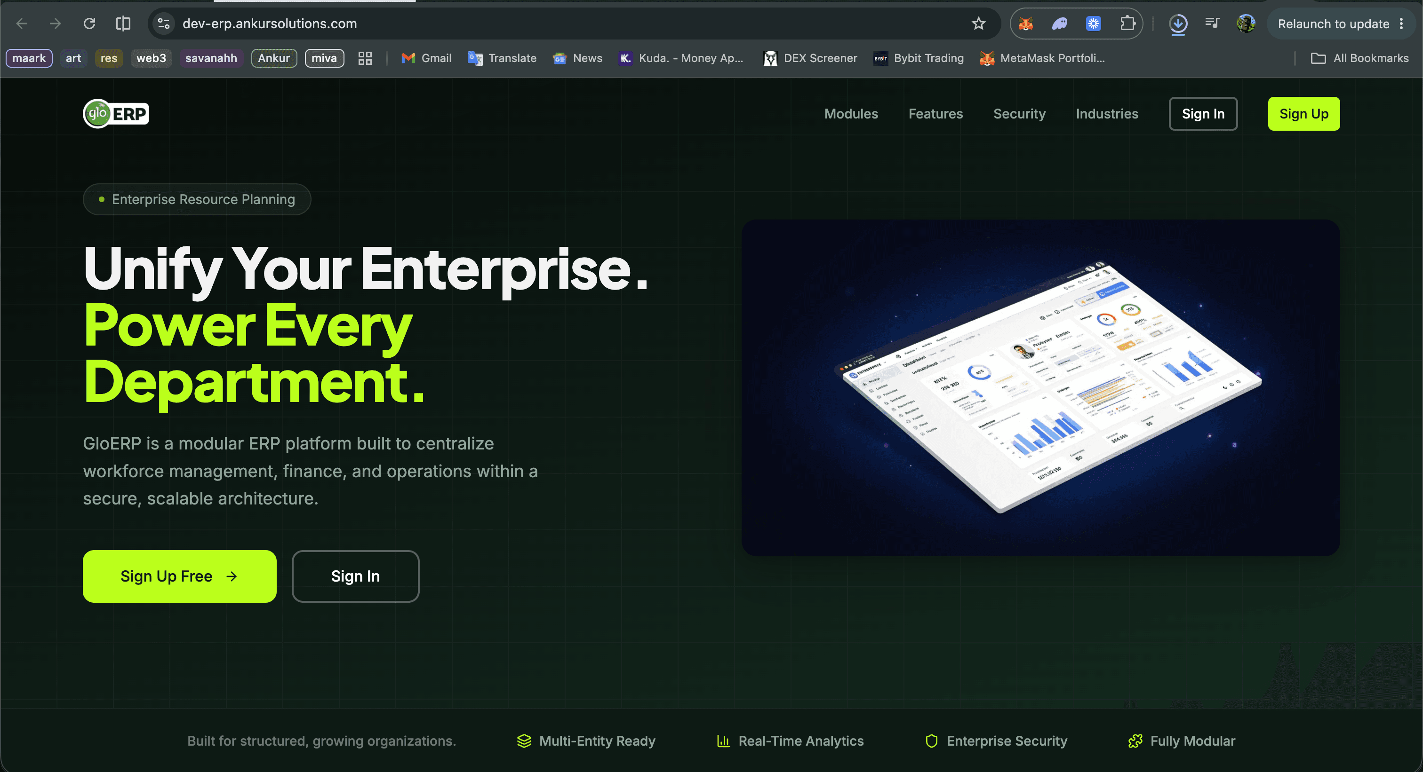Open the tab groups grid icon

click(x=365, y=58)
